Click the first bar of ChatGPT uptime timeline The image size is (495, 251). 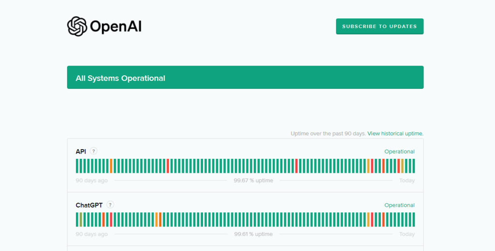coord(77,220)
